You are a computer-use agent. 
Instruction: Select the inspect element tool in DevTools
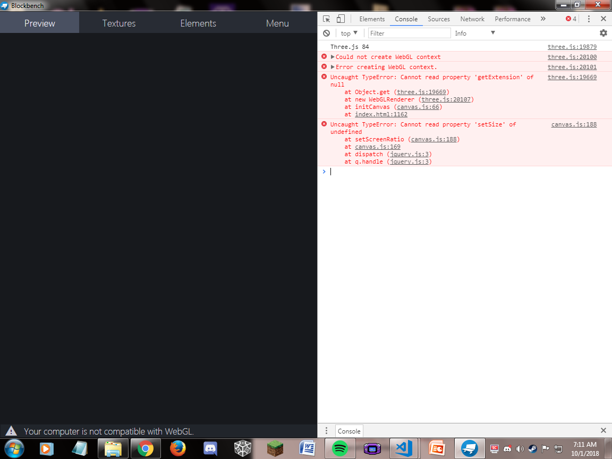[x=326, y=18]
